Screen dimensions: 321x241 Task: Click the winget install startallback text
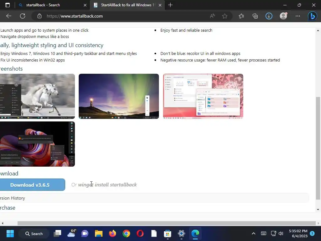[107, 185]
